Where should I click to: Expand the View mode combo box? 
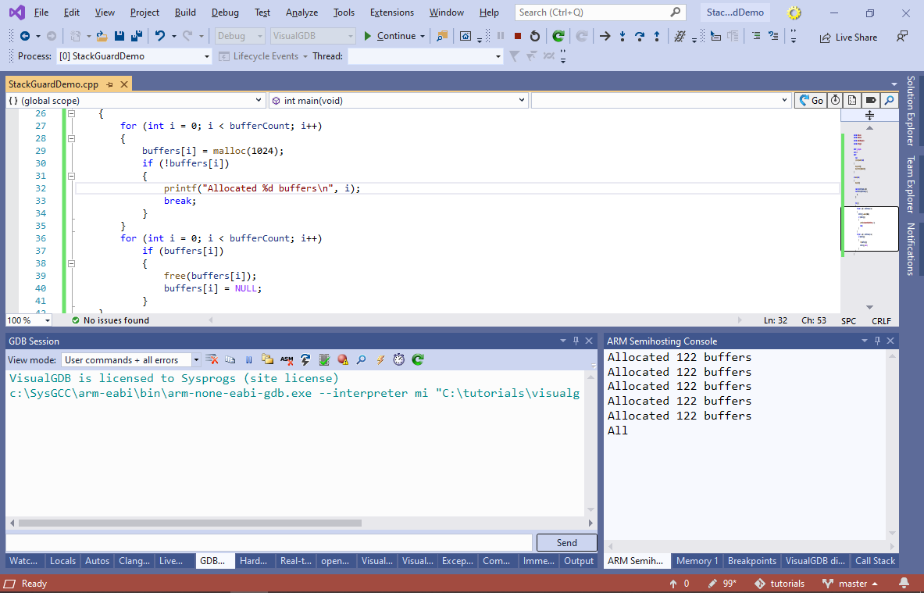coord(195,360)
